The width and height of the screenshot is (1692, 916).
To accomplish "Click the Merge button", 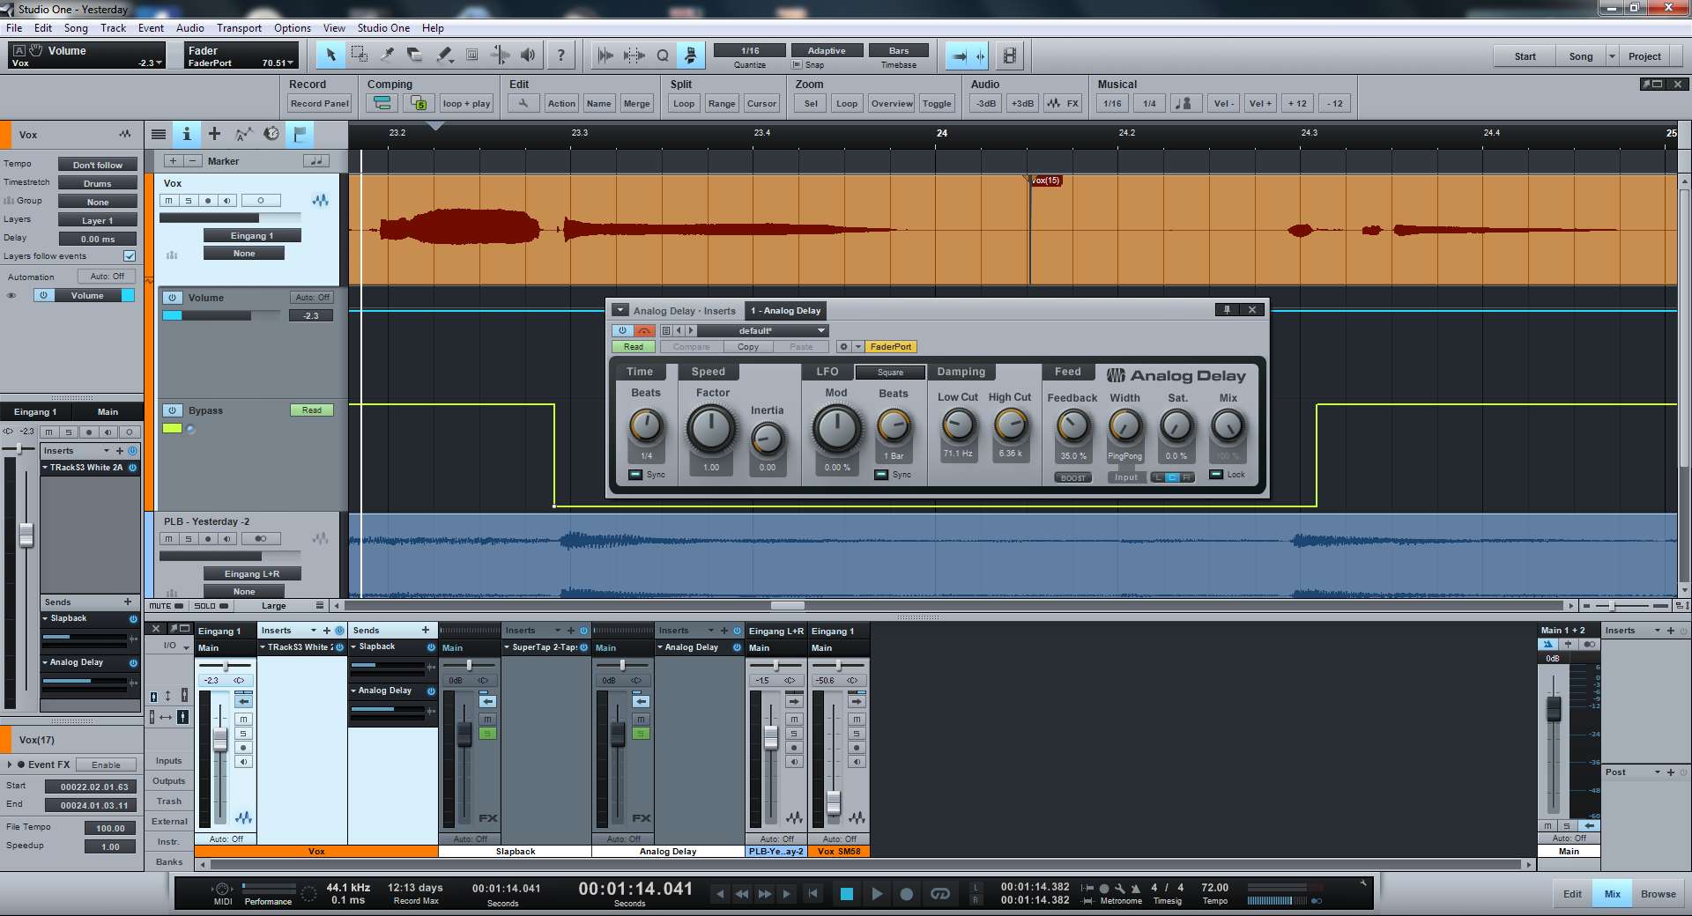I will click(636, 103).
